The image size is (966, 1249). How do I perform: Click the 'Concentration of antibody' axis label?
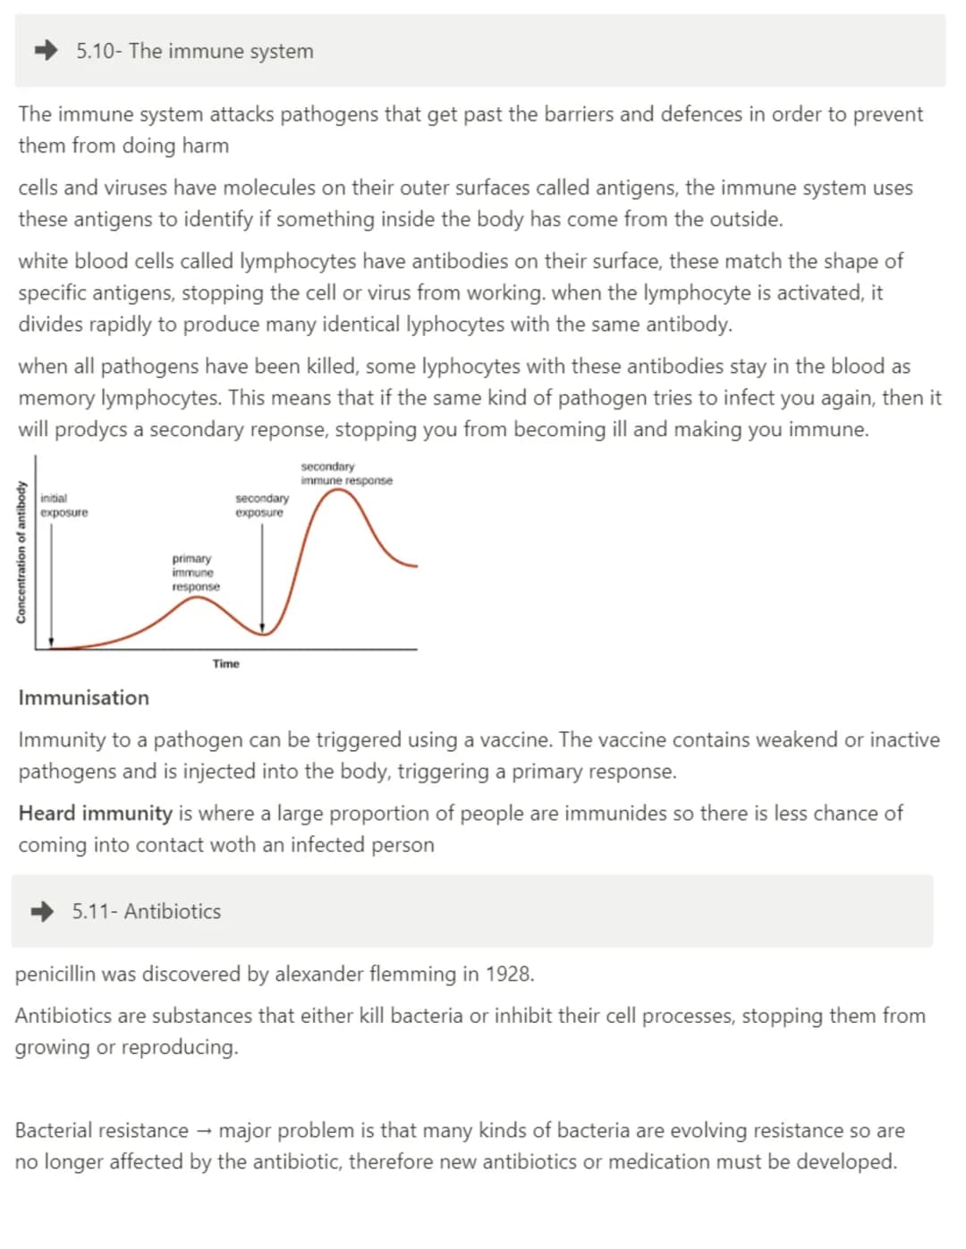20,552
